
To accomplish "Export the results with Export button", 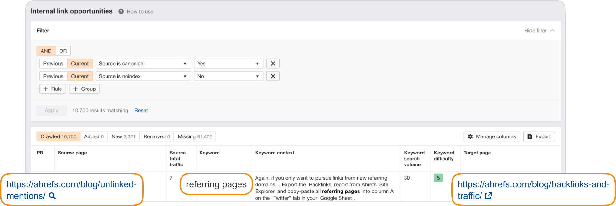I will (x=539, y=137).
